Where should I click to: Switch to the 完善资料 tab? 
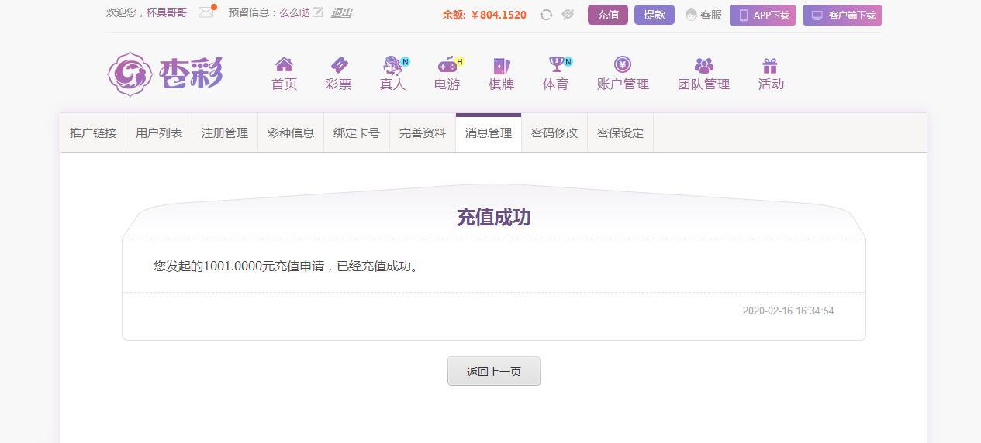[x=423, y=132]
